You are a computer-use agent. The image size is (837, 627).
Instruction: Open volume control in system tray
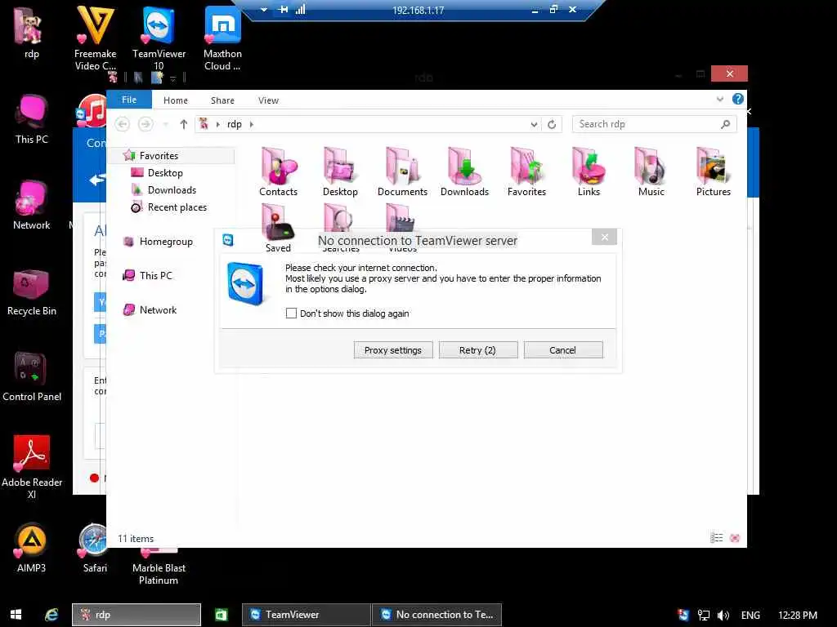[723, 616]
